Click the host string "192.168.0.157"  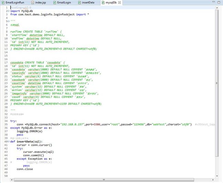72,124
